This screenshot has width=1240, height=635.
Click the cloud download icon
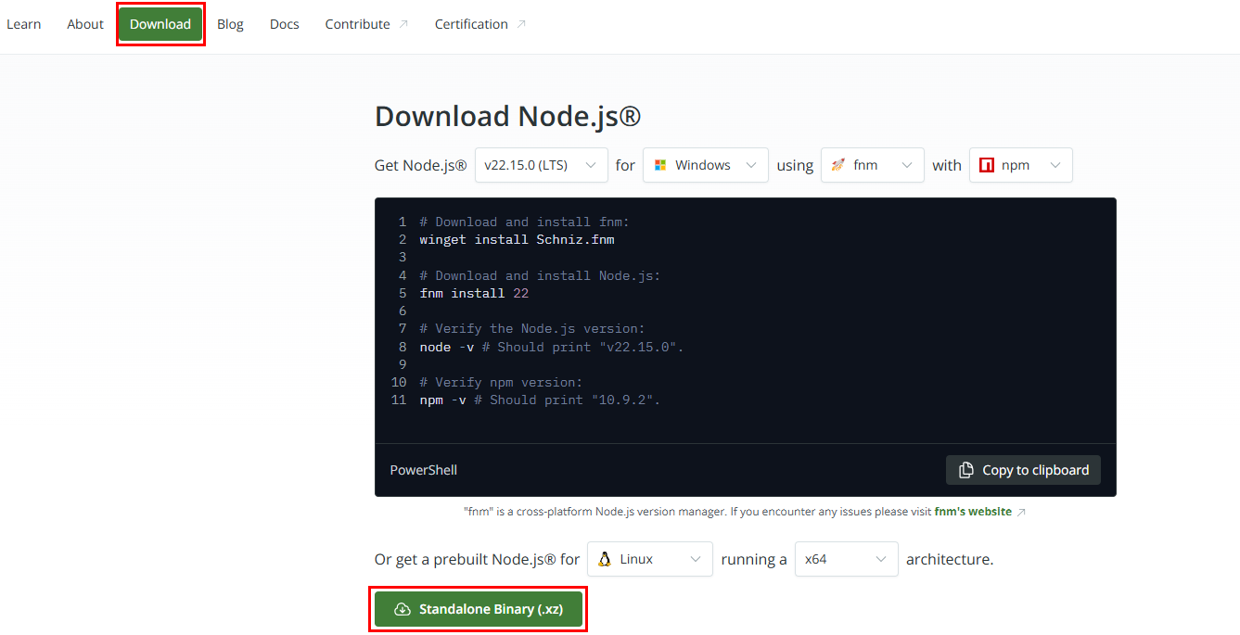403,609
